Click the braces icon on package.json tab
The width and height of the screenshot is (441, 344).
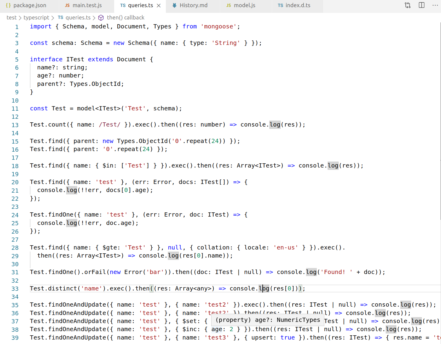pyautogui.click(x=8, y=5)
